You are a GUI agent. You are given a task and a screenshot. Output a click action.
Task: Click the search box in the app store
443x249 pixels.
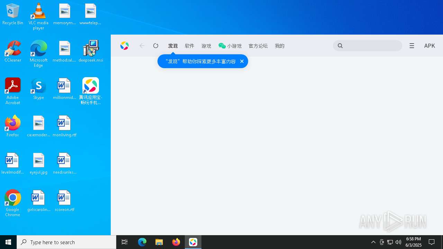pyautogui.click(x=368, y=46)
